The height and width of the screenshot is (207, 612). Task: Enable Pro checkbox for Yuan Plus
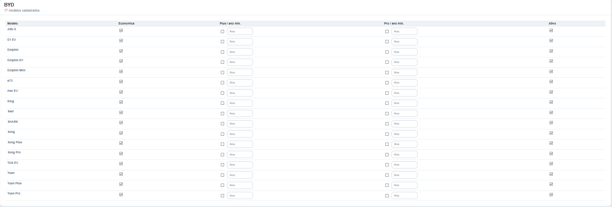(387, 185)
